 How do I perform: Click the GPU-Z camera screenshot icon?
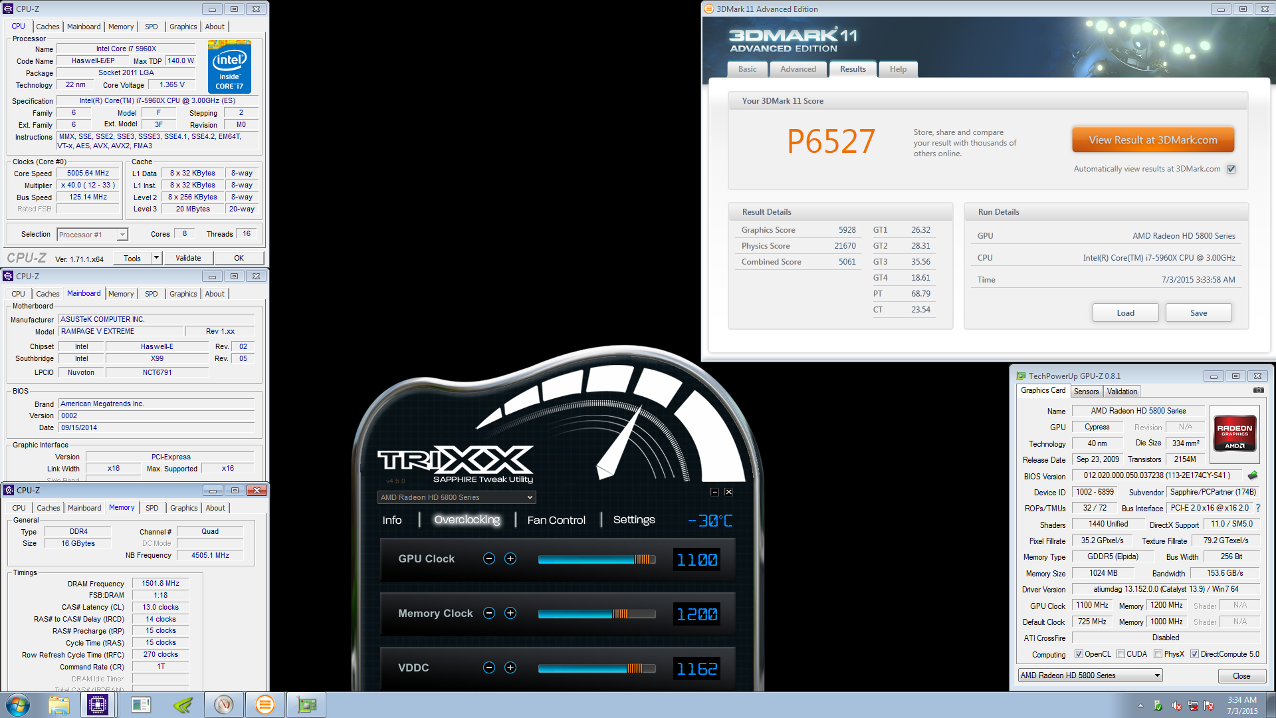1258,390
